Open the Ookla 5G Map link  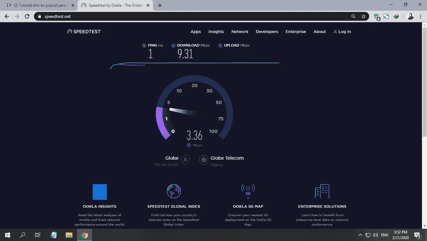[x=248, y=206]
